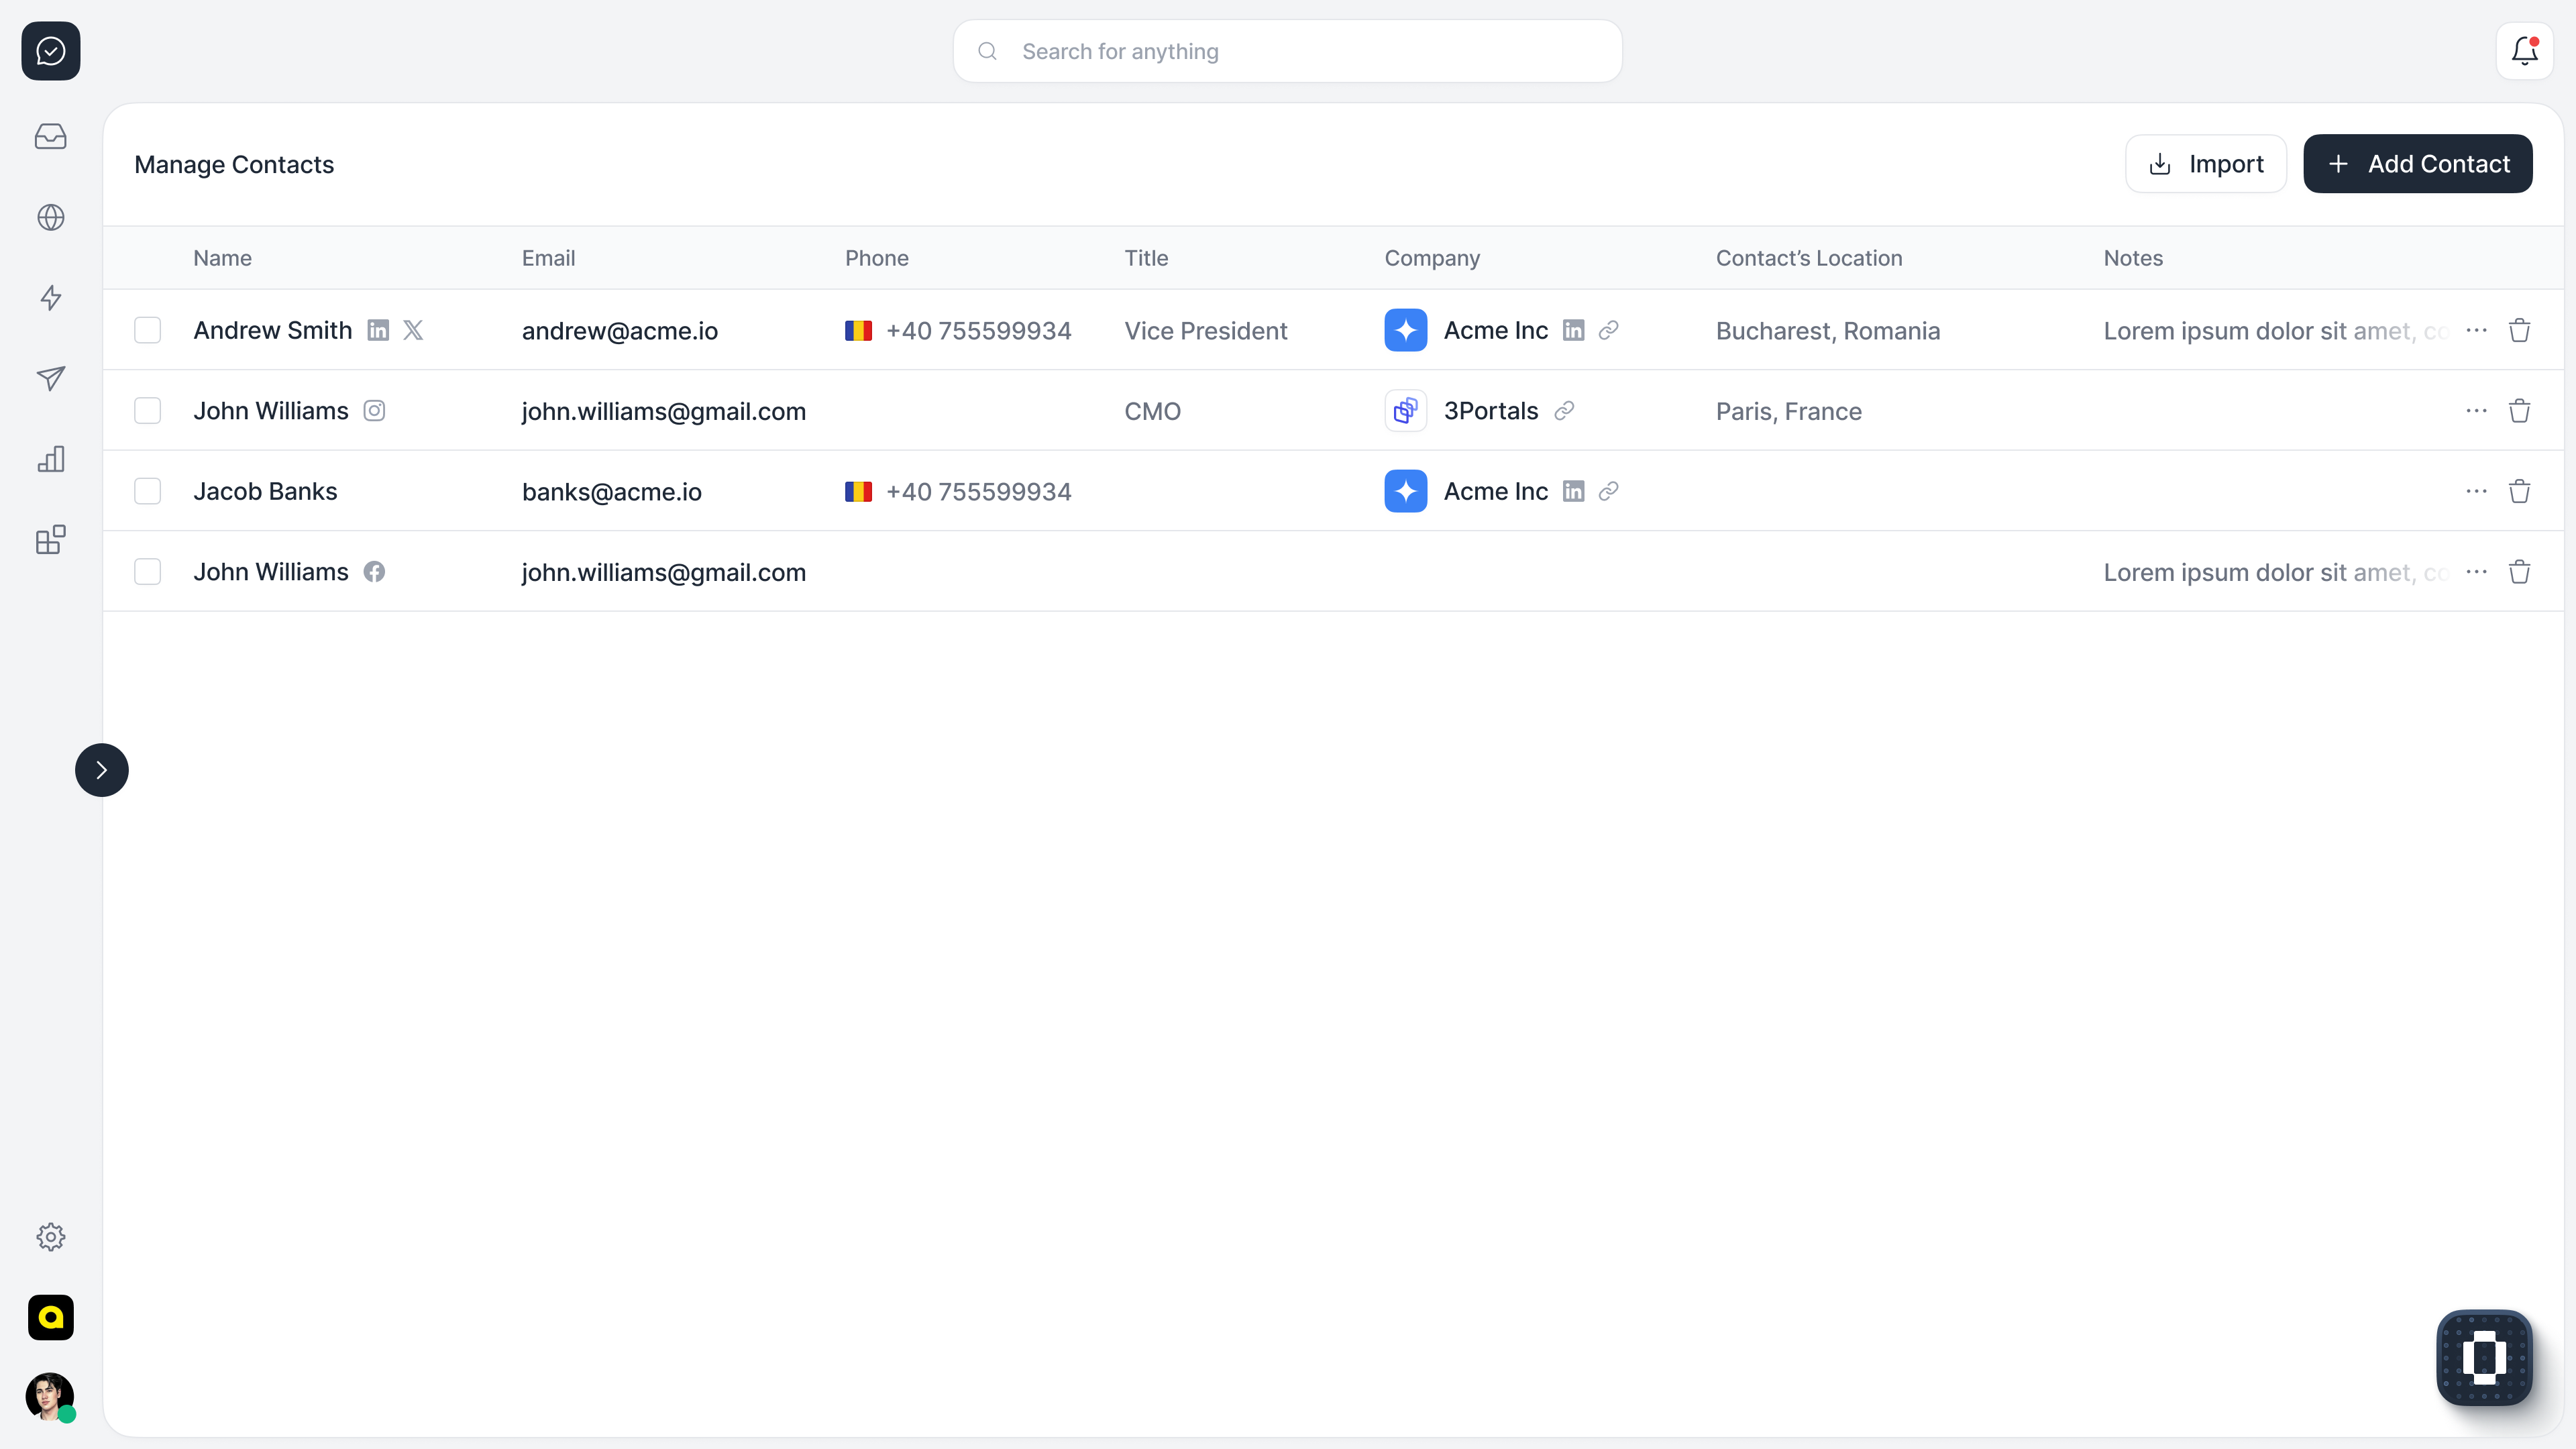The width and height of the screenshot is (2576, 1449).
Task: Check the Jacob Banks row checkbox
Action: coord(147,491)
